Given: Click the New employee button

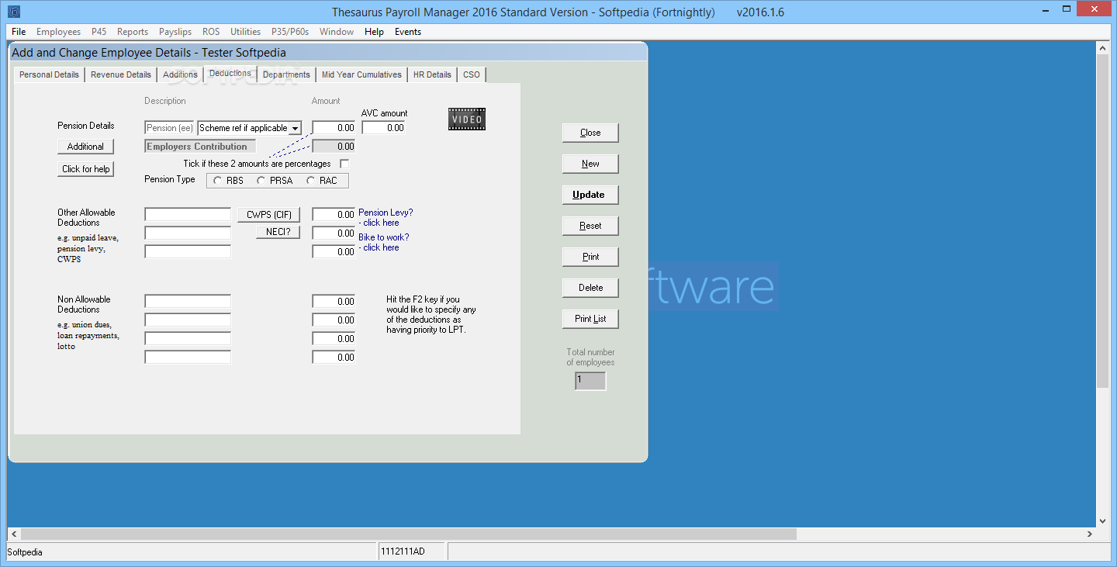Looking at the screenshot, I should [x=590, y=164].
